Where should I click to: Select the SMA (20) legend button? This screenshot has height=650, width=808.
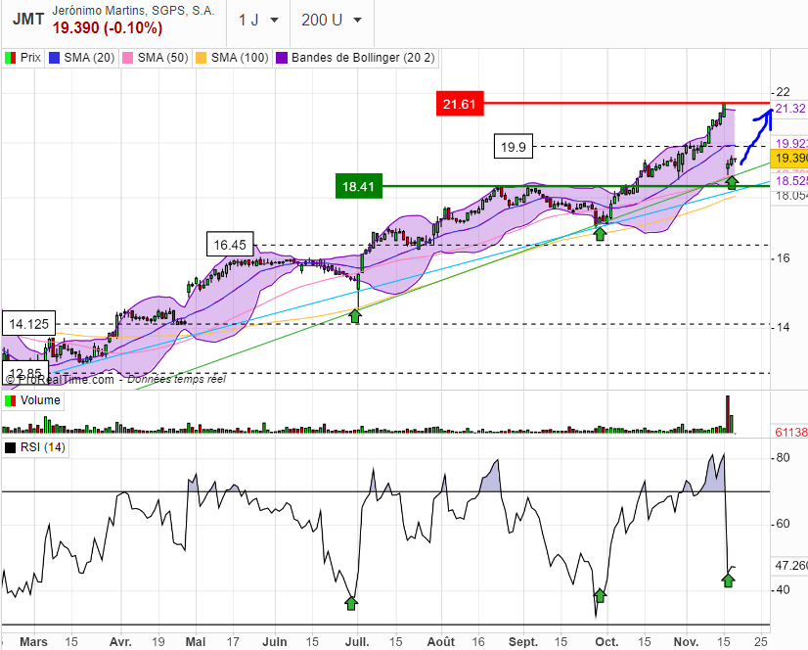pos(81,57)
